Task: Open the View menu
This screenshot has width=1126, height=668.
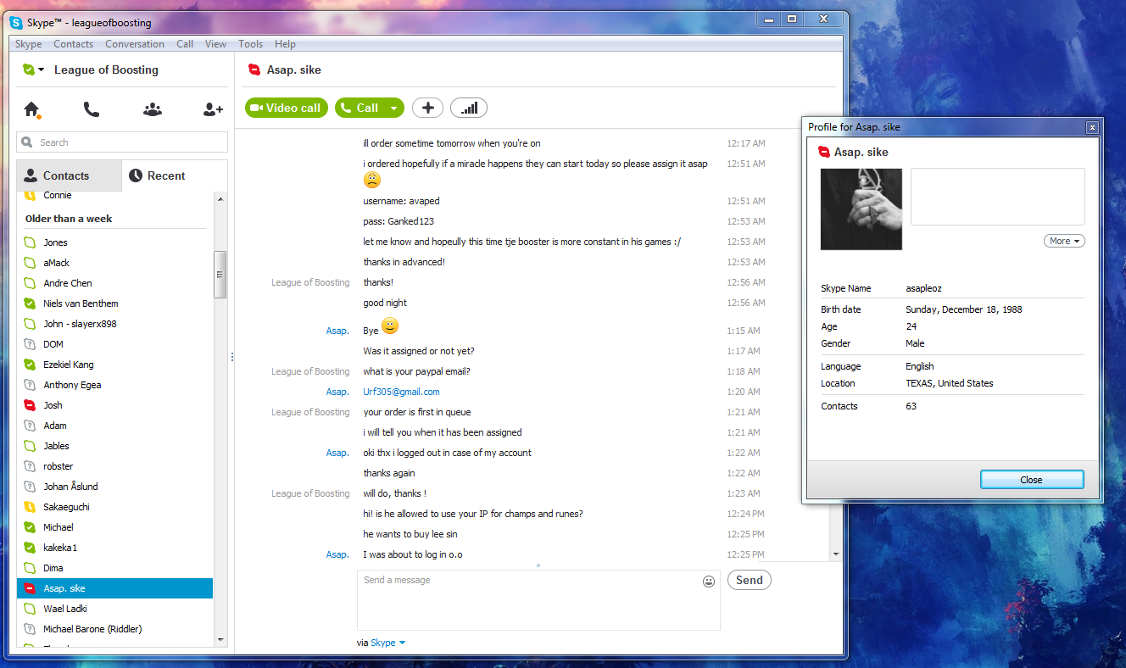Action: pyautogui.click(x=215, y=44)
